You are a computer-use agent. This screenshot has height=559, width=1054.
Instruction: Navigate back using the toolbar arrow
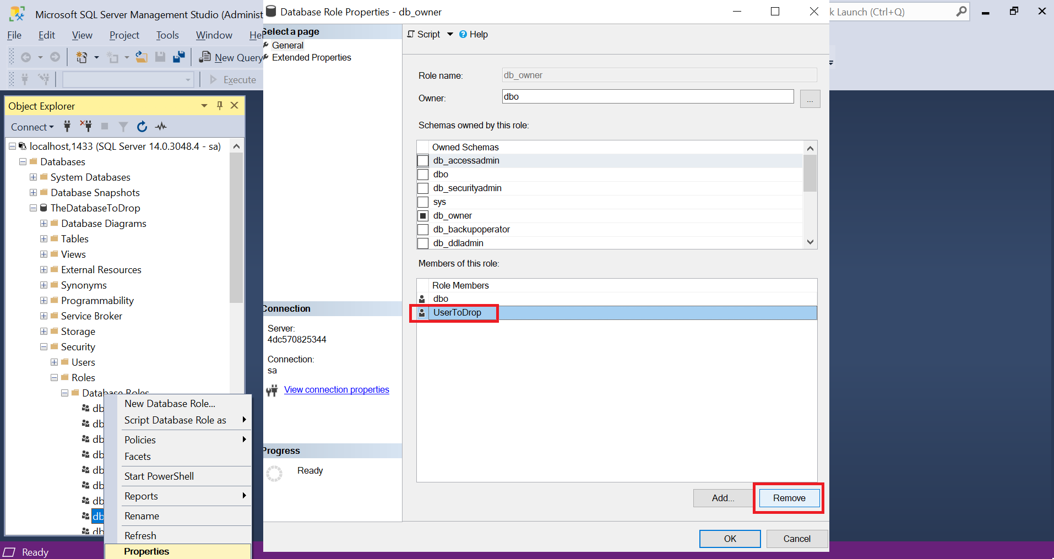tap(26, 57)
